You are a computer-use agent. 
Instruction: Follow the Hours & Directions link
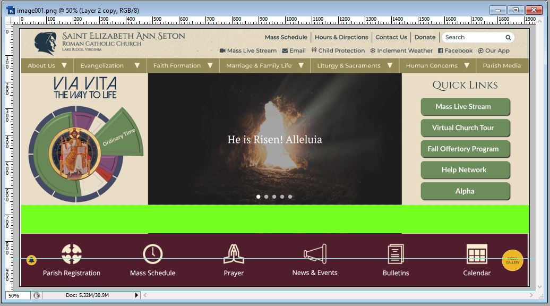pyautogui.click(x=341, y=37)
